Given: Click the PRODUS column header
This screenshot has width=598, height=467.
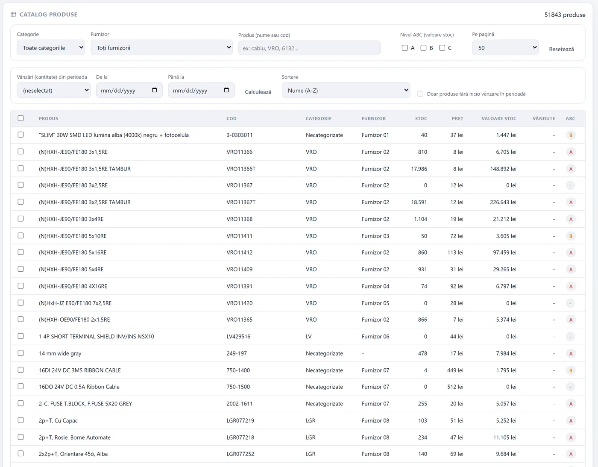Looking at the screenshot, I should [x=48, y=119].
